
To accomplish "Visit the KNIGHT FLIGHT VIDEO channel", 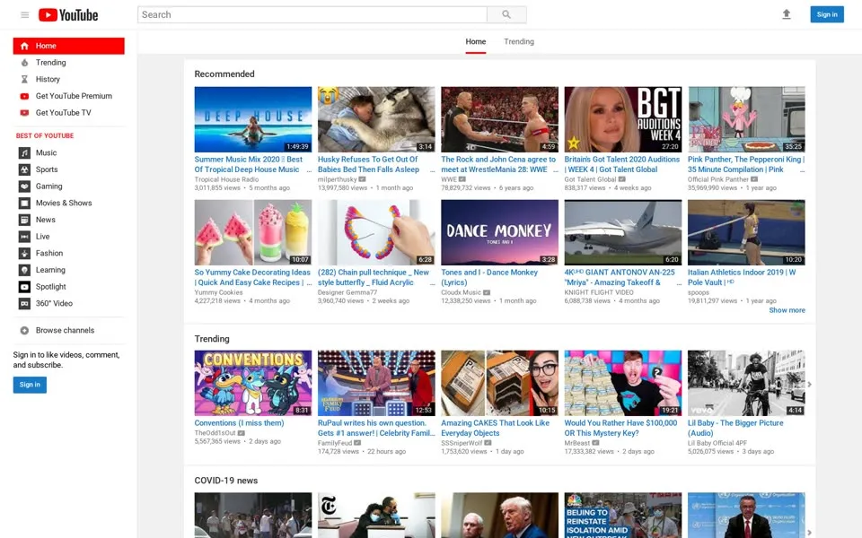I will point(599,292).
